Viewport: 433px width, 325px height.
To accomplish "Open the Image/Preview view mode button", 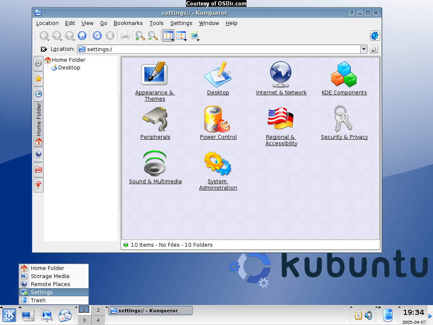I will tap(194, 36).
